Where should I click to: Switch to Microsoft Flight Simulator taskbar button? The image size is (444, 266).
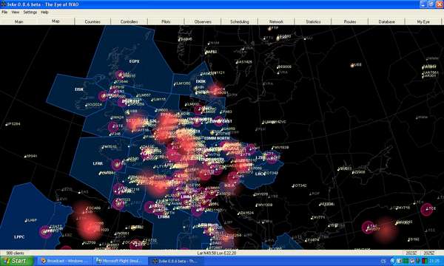121,261
